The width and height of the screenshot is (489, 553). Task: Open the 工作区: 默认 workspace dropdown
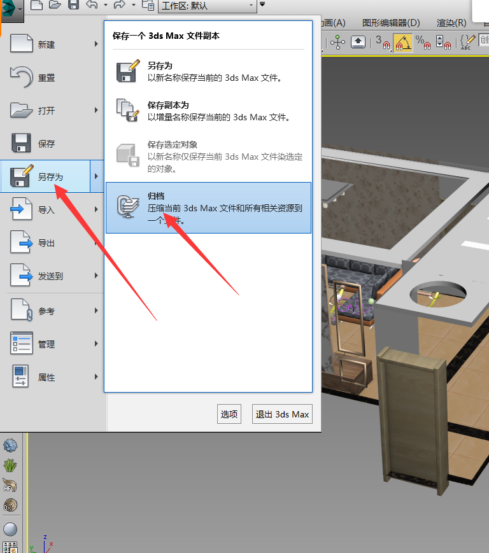(x=206, y=6)
